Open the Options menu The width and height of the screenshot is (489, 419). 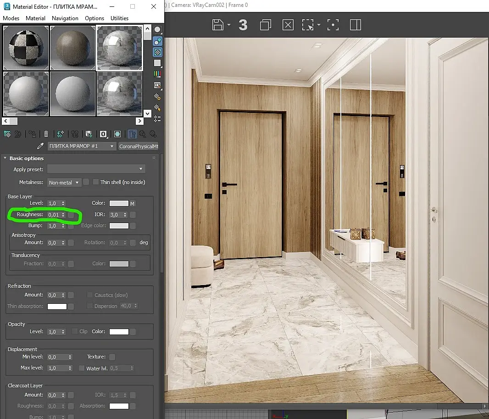(x=94, y=18)
